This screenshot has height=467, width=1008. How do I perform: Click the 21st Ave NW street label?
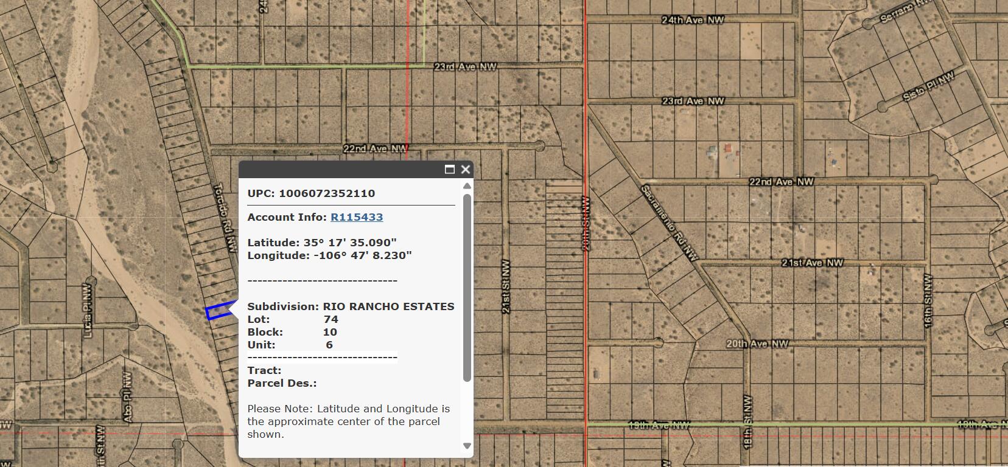click(x=812, y=263)
